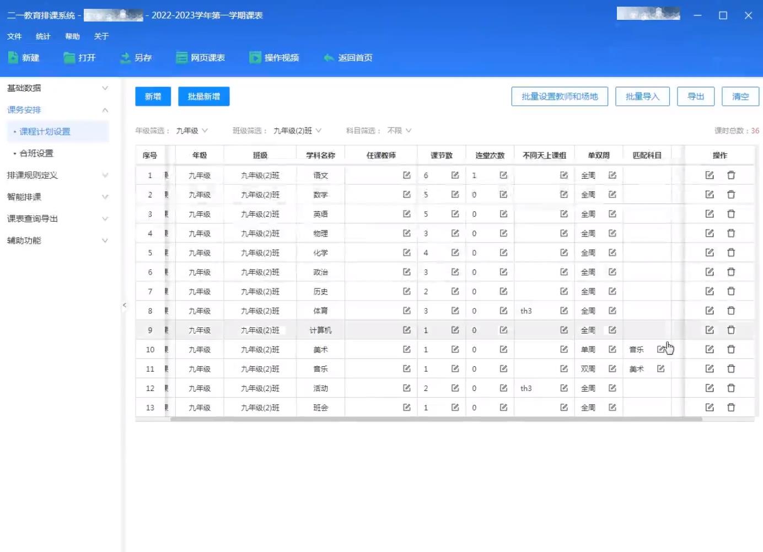Open the 网页课表 toolbar item
The height and width of the screenshot is (552, 763).
tap(200, 57)
